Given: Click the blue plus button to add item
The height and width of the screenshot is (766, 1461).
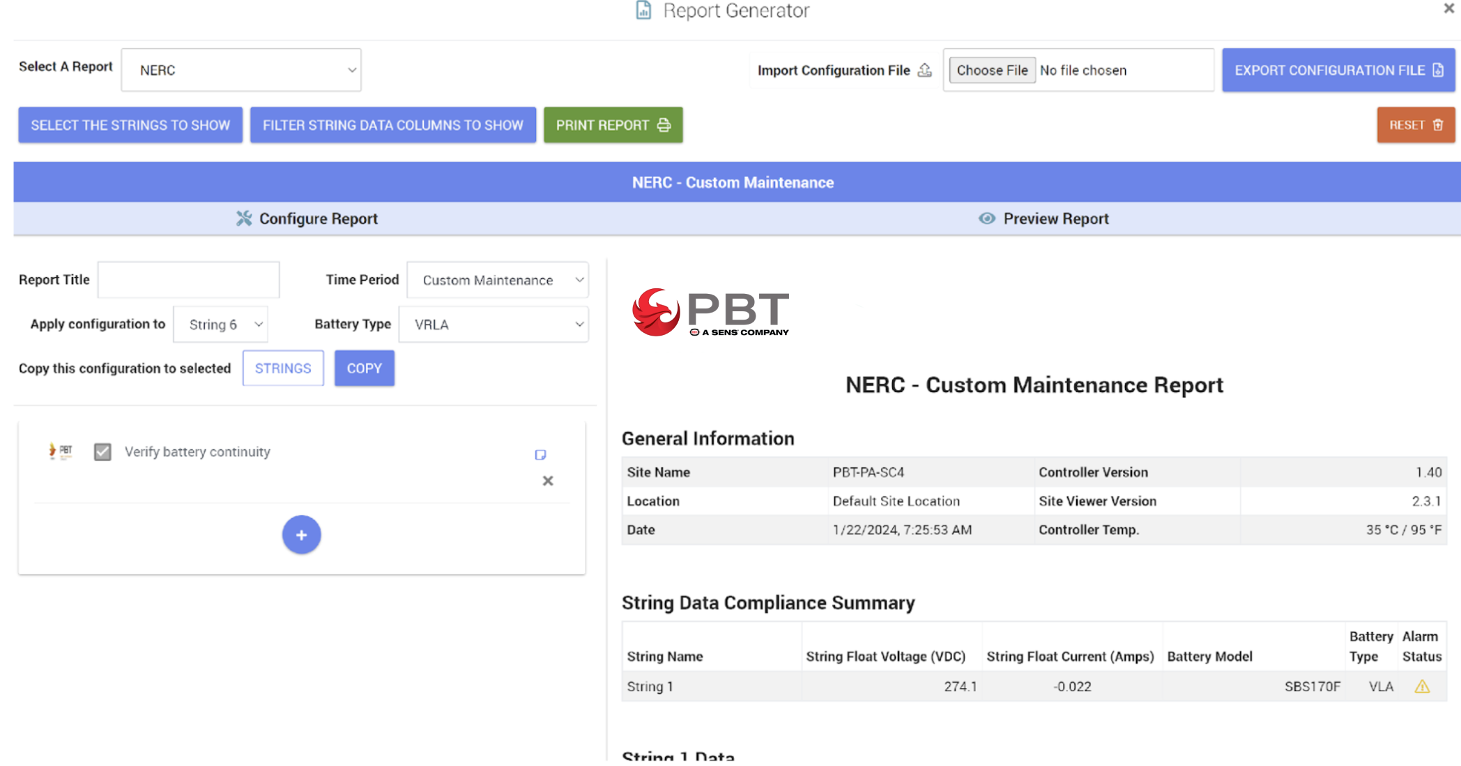Looking at the screenshot, I should [301, 535].
